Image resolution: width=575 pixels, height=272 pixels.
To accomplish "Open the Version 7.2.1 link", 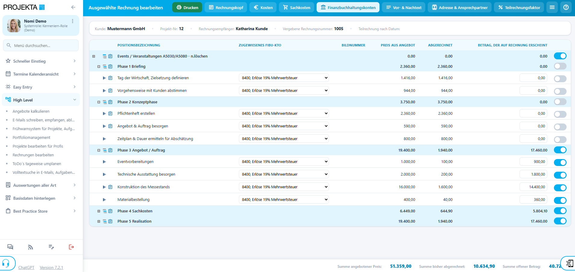I will point(52,267).
